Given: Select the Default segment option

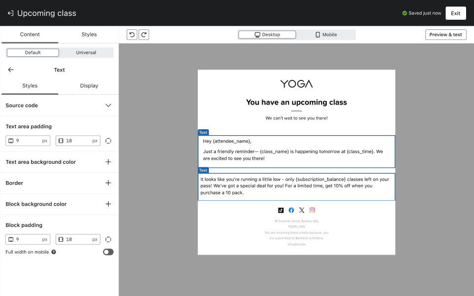Looking at the screenshot, I should pos(33,53).
